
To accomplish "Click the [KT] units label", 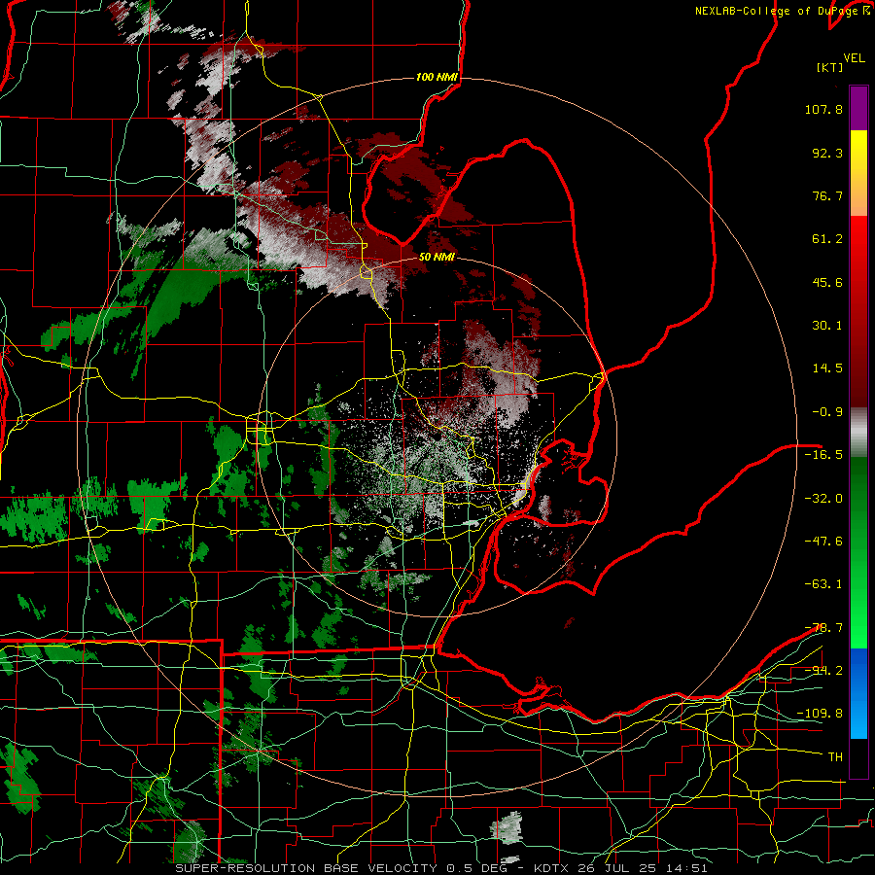I will pyautogui.click(x=829, y=67).
